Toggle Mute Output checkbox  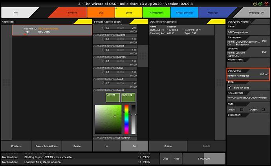point(263,110)
